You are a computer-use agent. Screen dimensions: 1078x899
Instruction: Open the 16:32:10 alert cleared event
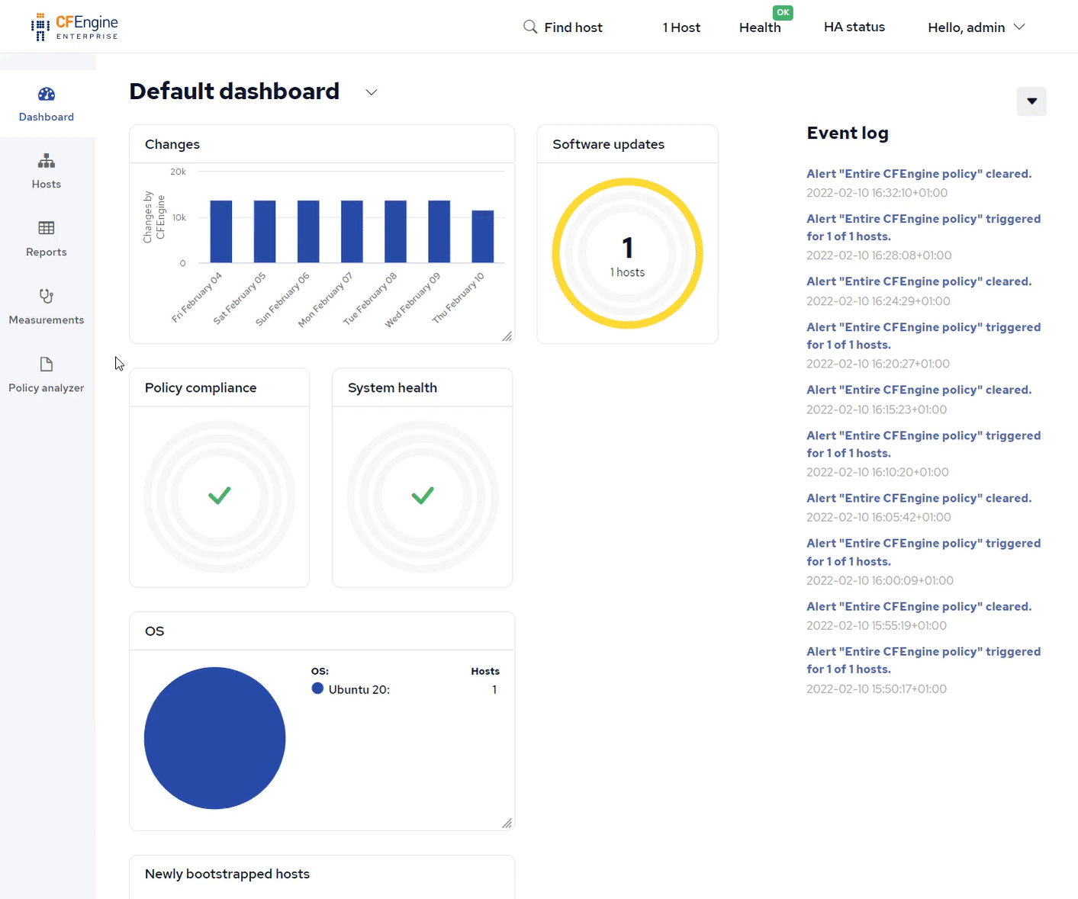[919, 174]
